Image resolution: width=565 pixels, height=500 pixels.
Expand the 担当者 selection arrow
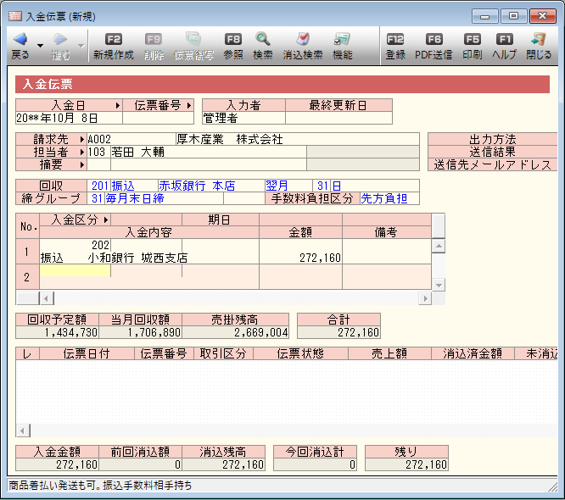point(81,152)
